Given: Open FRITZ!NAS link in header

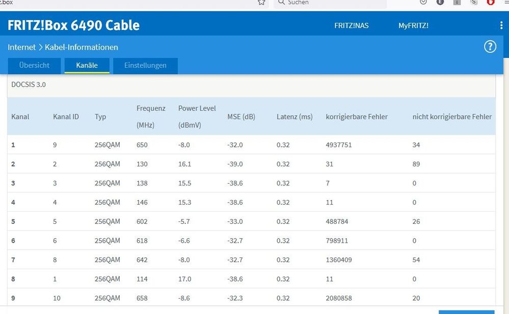Looking at the screenshot, I should coord(352,25).
